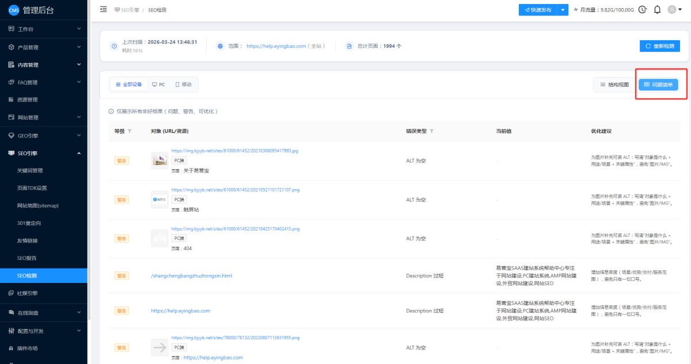The width and height of the screenshot is (691, 364).
Task: Click the CMS logo in the sidebar
Action: pos(13,10)
